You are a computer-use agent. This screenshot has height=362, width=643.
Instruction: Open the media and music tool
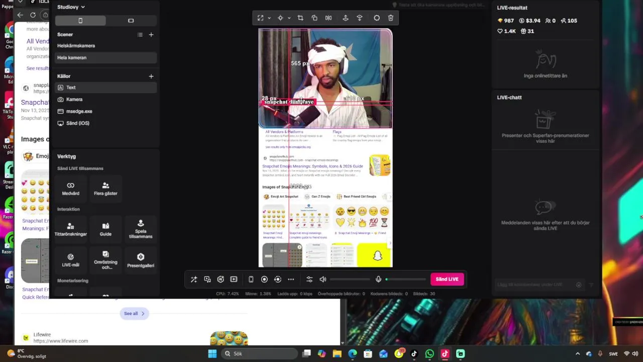click(x=207, y=280)
